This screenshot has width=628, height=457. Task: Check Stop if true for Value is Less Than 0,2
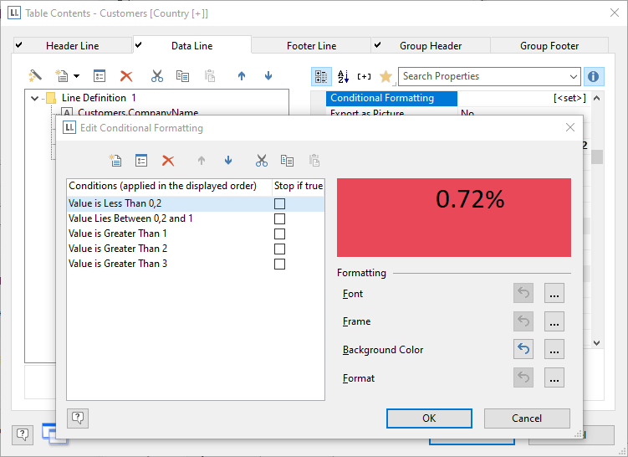pos(279,203)
